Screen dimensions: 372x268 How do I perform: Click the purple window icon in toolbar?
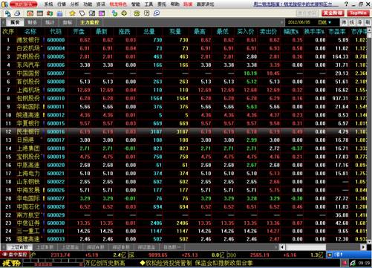pos(102,13)
